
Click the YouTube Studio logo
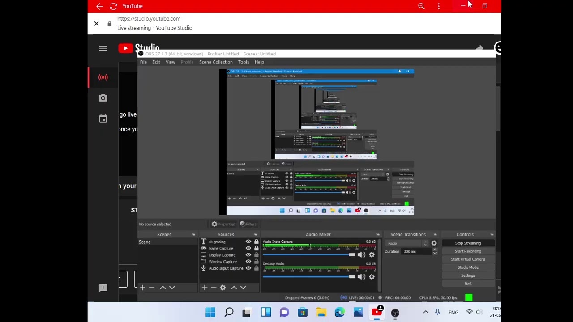[139, 48]
